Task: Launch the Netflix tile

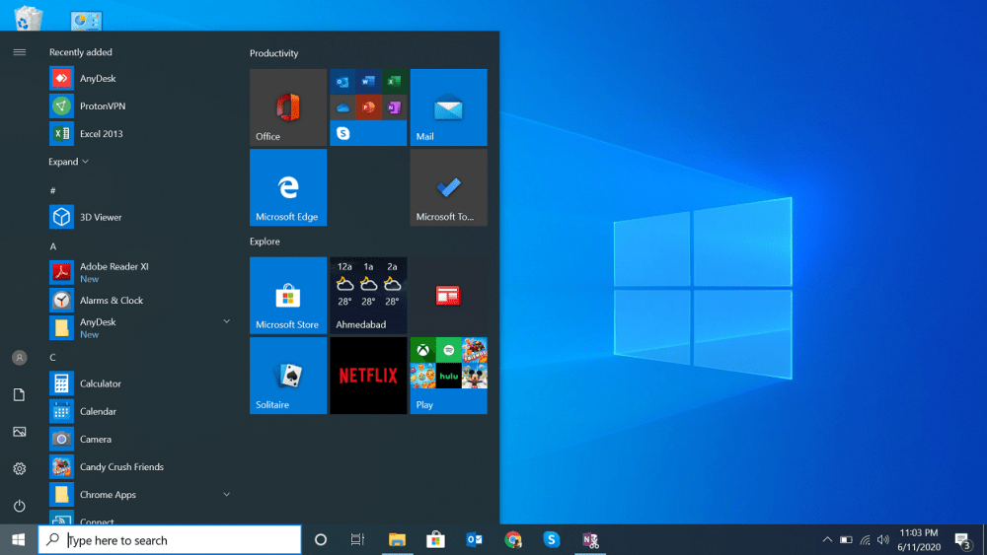Action: point(368,376)
